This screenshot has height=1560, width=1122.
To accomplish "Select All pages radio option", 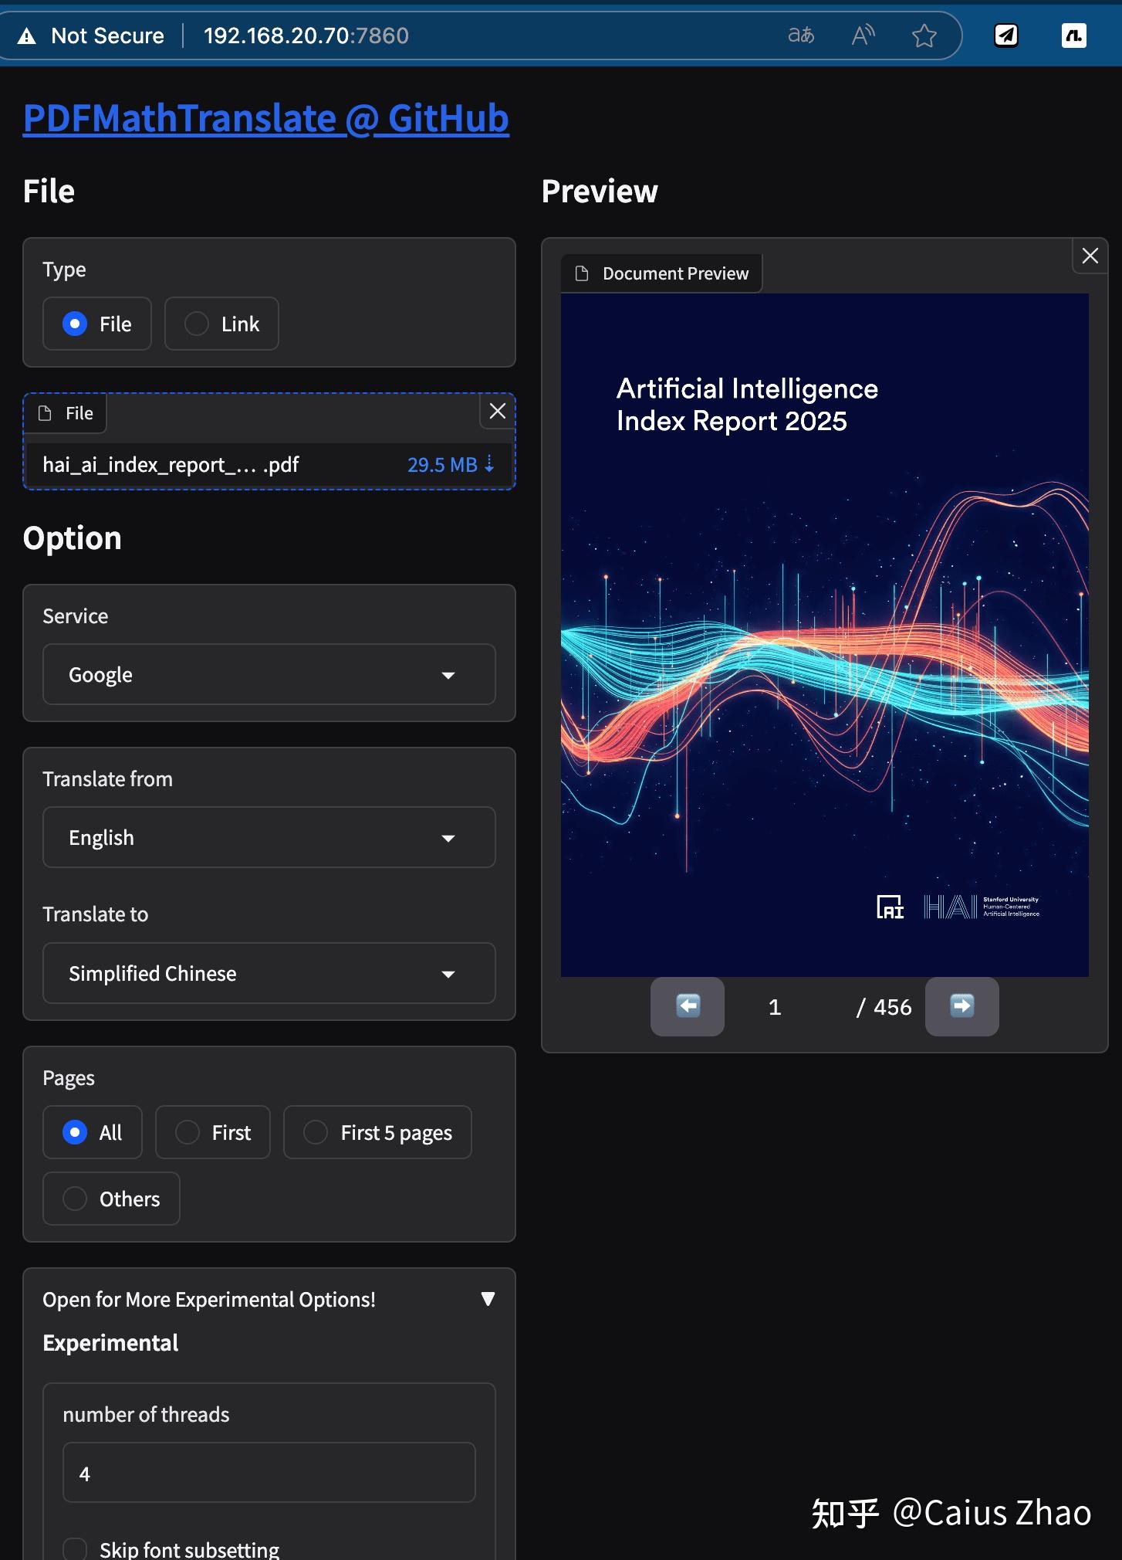I will coord(75,1132).
